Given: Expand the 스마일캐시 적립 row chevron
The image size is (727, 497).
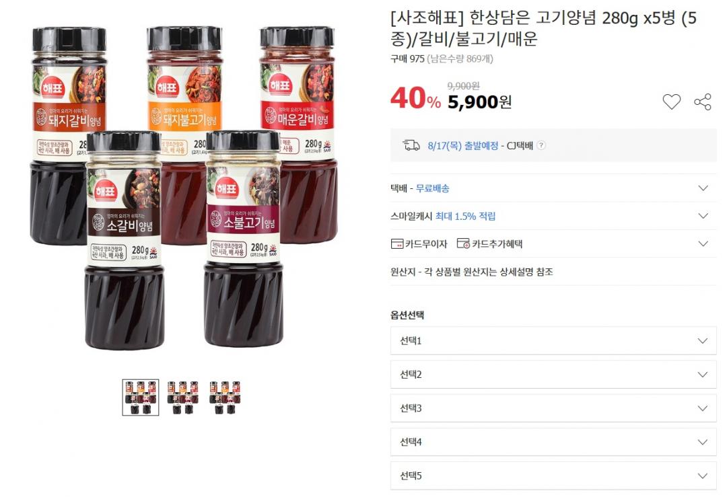Looking at the screenshot, I should coord(703,216).
